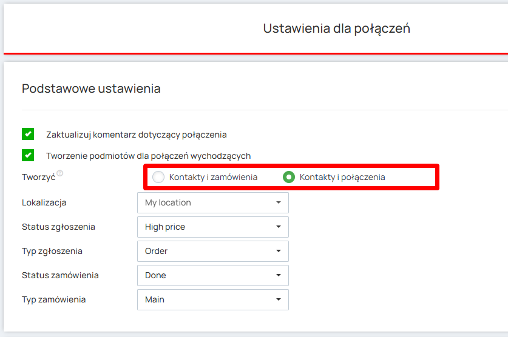
Task: Click the Lokalizacja field label
Action: click(44, 202)
